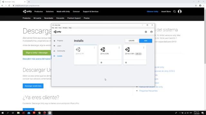Select Installs in Unity Hub sidebar
The height and width of the screenshot is (115, 206).
point(60,56)
